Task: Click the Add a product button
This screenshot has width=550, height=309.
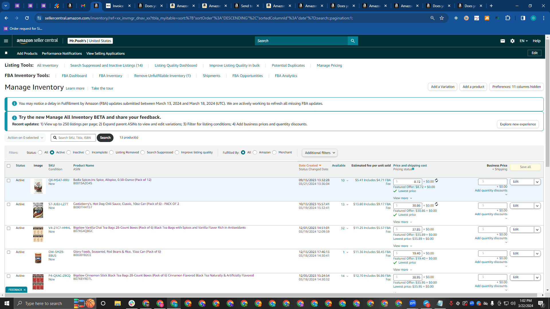Action: pos(473,87)
